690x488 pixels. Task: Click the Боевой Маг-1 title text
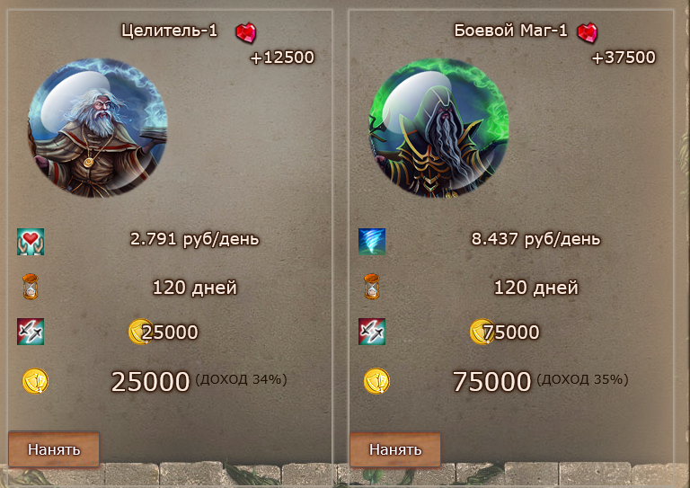[x=511, y=31]
